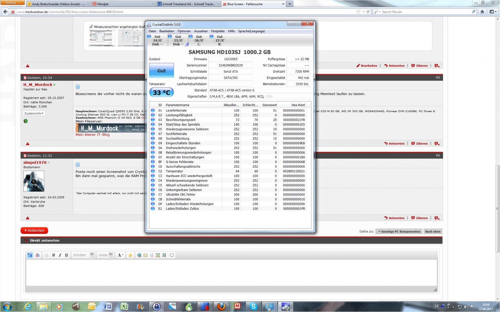Select the Temperatur C2 S.M.A.R.T. row

pos(230,171)
